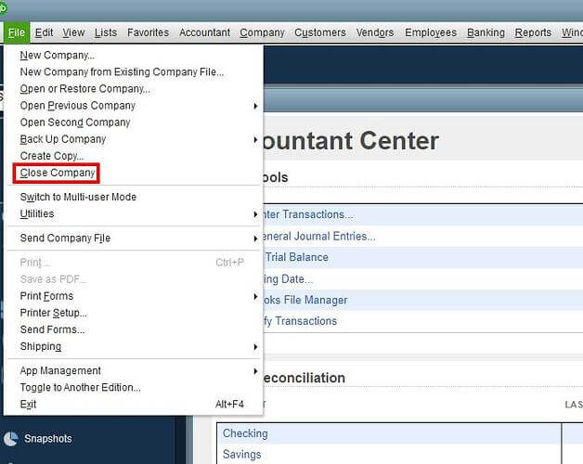Click Snapshots label in left sidebar
The image size is (583, 464).
pyautogui.click(x=48, y=439)
